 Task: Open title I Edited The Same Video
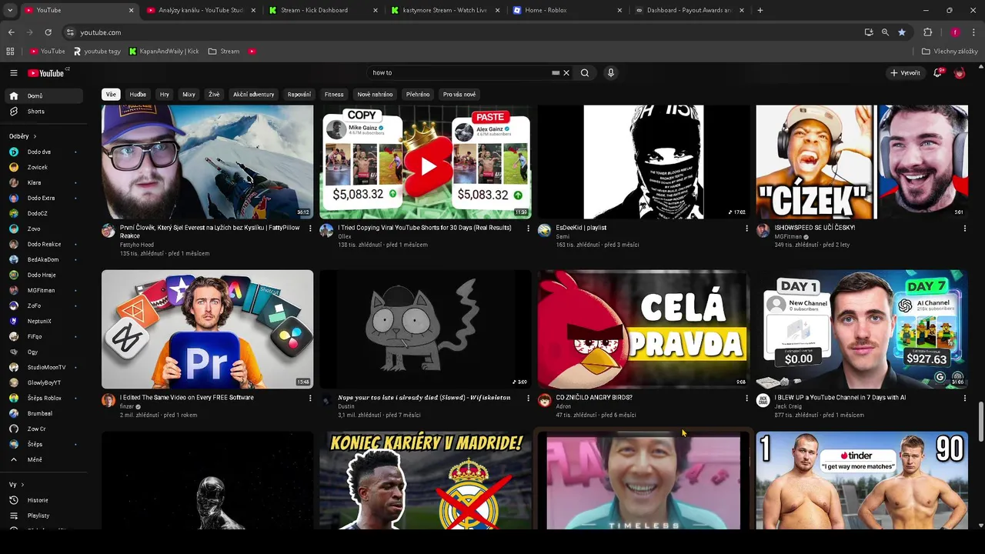187,398
